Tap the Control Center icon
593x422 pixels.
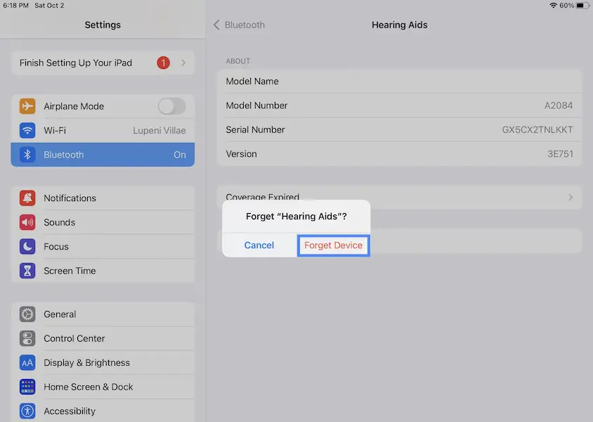(27, 338)
